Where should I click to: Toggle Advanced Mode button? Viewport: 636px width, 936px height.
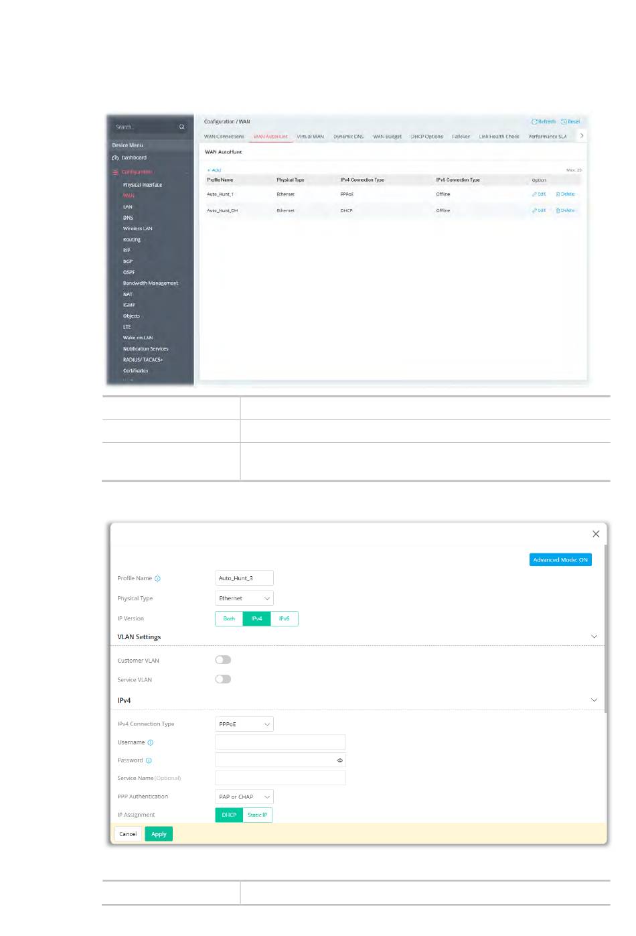(560, 560)
